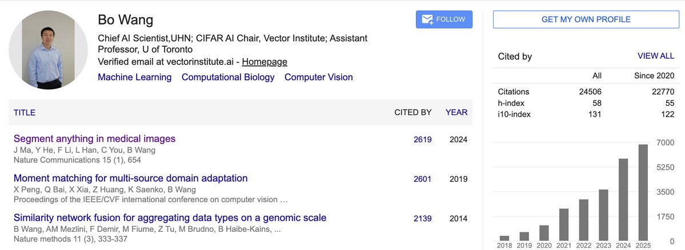Click the 2024 citations bar in chart

click(x=624, y=199)
